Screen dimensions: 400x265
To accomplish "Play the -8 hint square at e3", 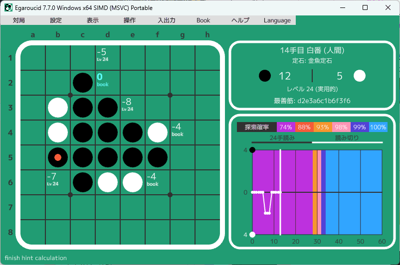I will pos(133,108).
